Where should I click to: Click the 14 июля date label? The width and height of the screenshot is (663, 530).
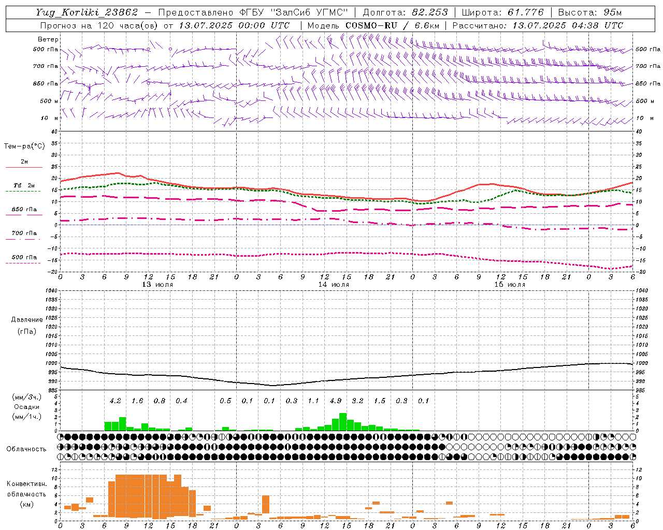tap(334, 285)
